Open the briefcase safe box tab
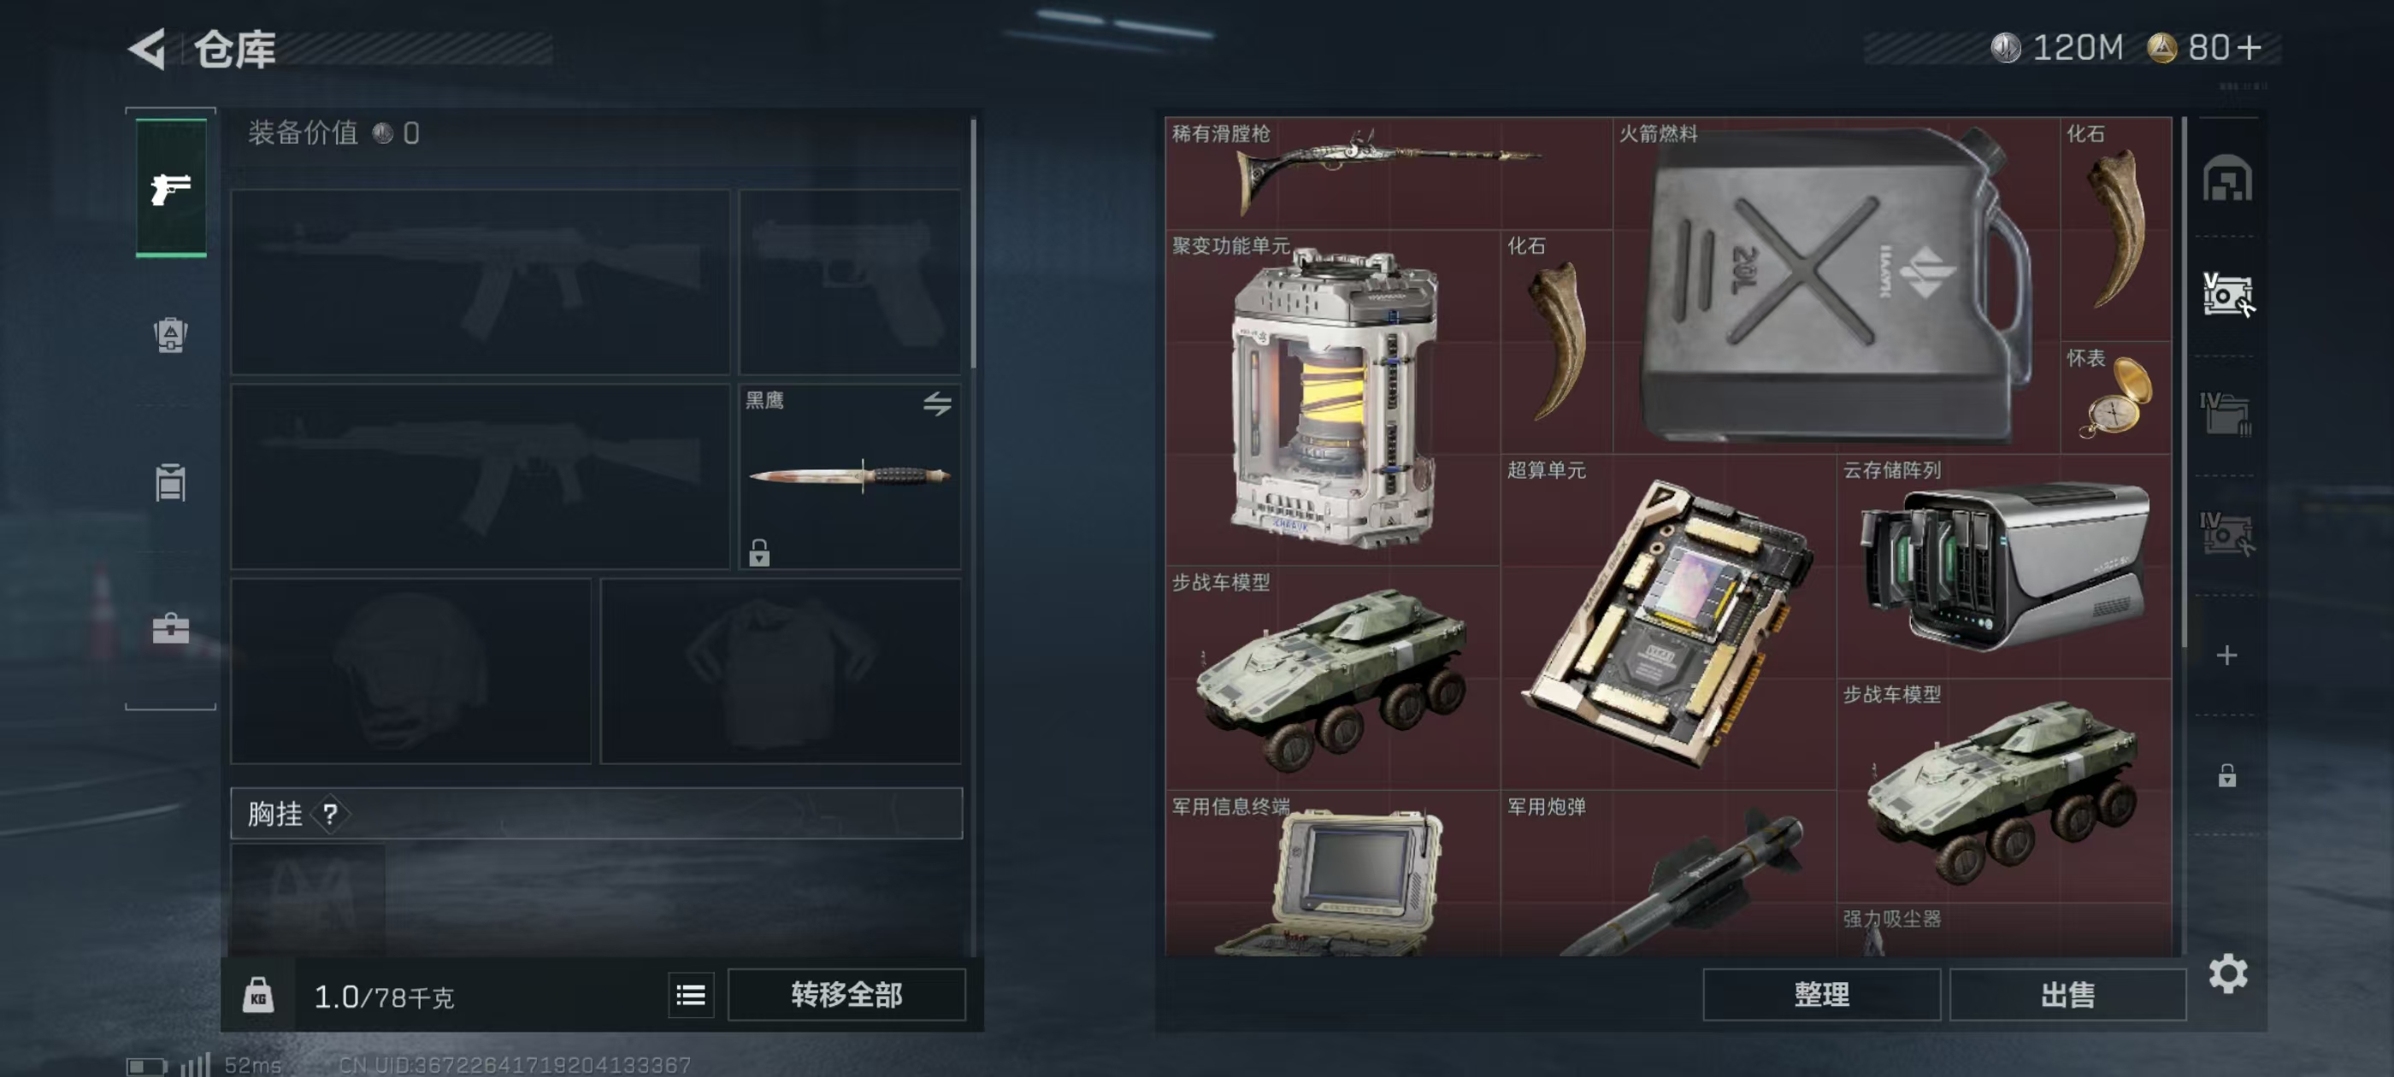 (170, 628)
